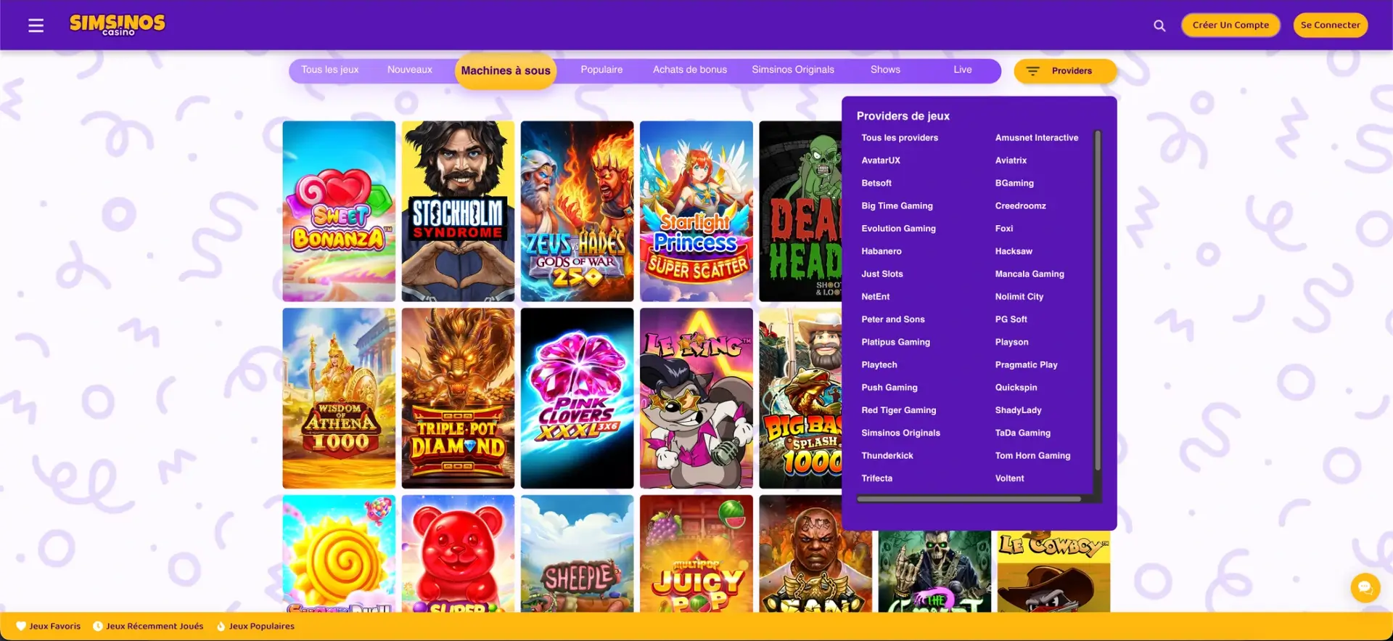
Task: Filter by Trifecta provider
Action: (876, 478)
